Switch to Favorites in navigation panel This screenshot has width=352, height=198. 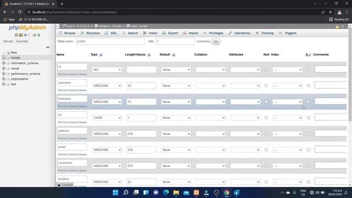[x=22, y=41]
